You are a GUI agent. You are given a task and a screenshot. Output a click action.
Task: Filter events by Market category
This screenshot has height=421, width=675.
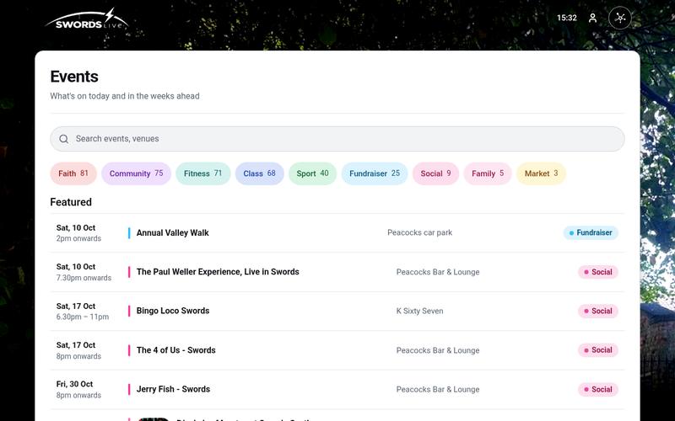[x=541, y=173]
